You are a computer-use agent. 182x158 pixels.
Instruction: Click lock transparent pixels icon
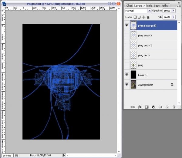135,17
